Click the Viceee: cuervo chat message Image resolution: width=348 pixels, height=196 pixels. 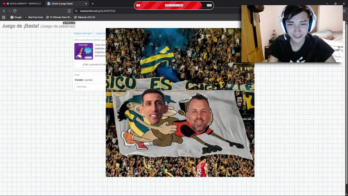pos(84,80)
